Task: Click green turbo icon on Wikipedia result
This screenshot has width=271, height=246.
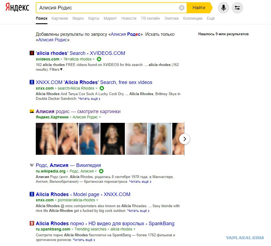Action: (101, 171)
